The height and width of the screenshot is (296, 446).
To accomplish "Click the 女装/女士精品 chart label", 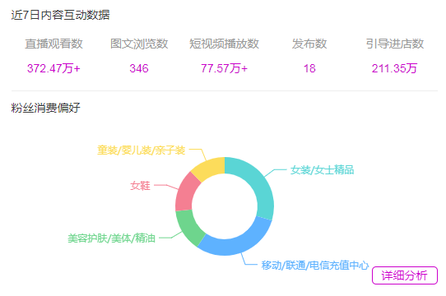I will 322,170.
